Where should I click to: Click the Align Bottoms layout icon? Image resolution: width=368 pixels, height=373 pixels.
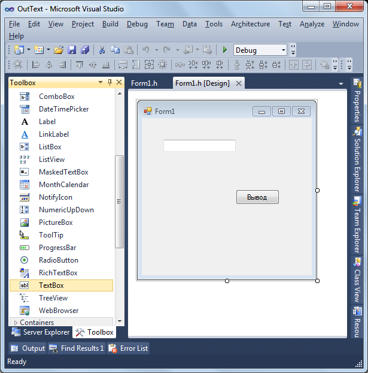[x=106, y=65]
